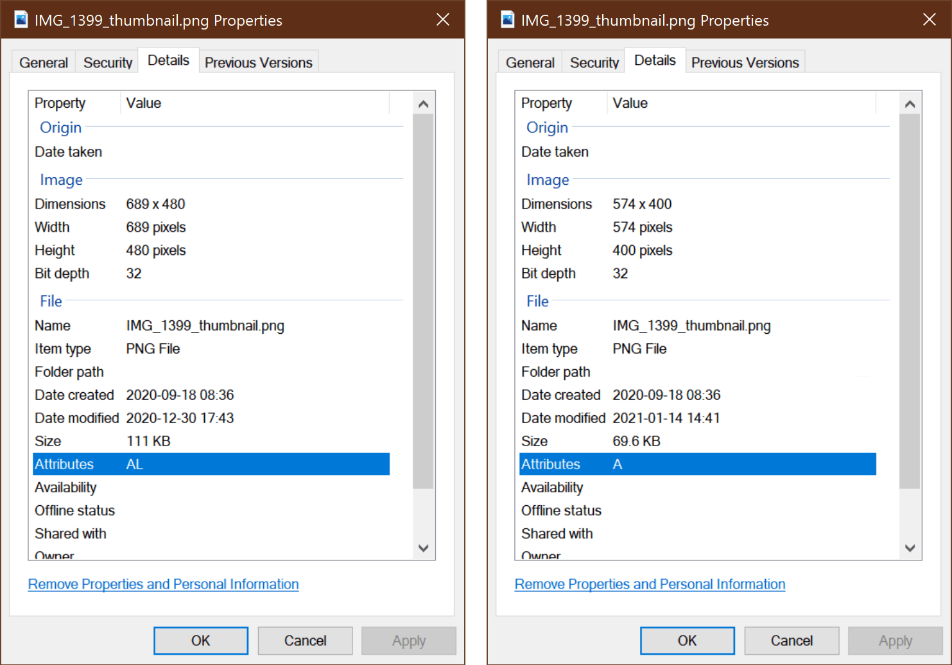This screenshot has width=952, height=665.
Task: Open the General tab in left dialog
Action: click(x=44, y=62)
